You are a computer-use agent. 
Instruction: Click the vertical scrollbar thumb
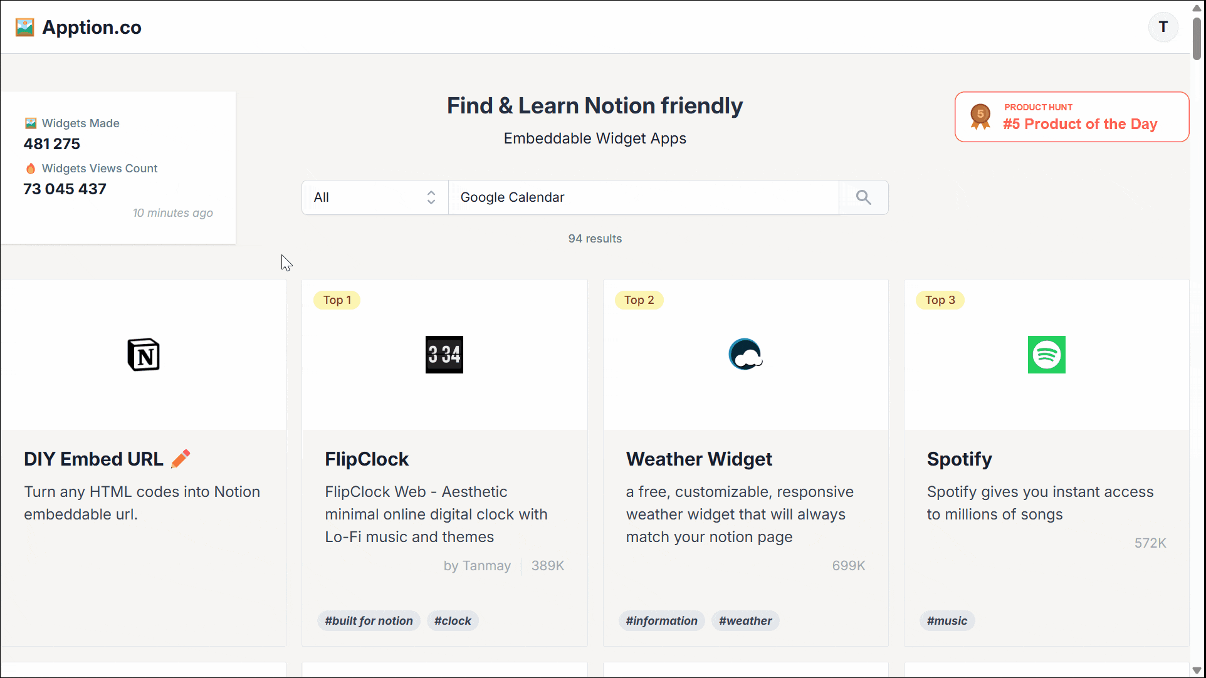(1197, 39)
